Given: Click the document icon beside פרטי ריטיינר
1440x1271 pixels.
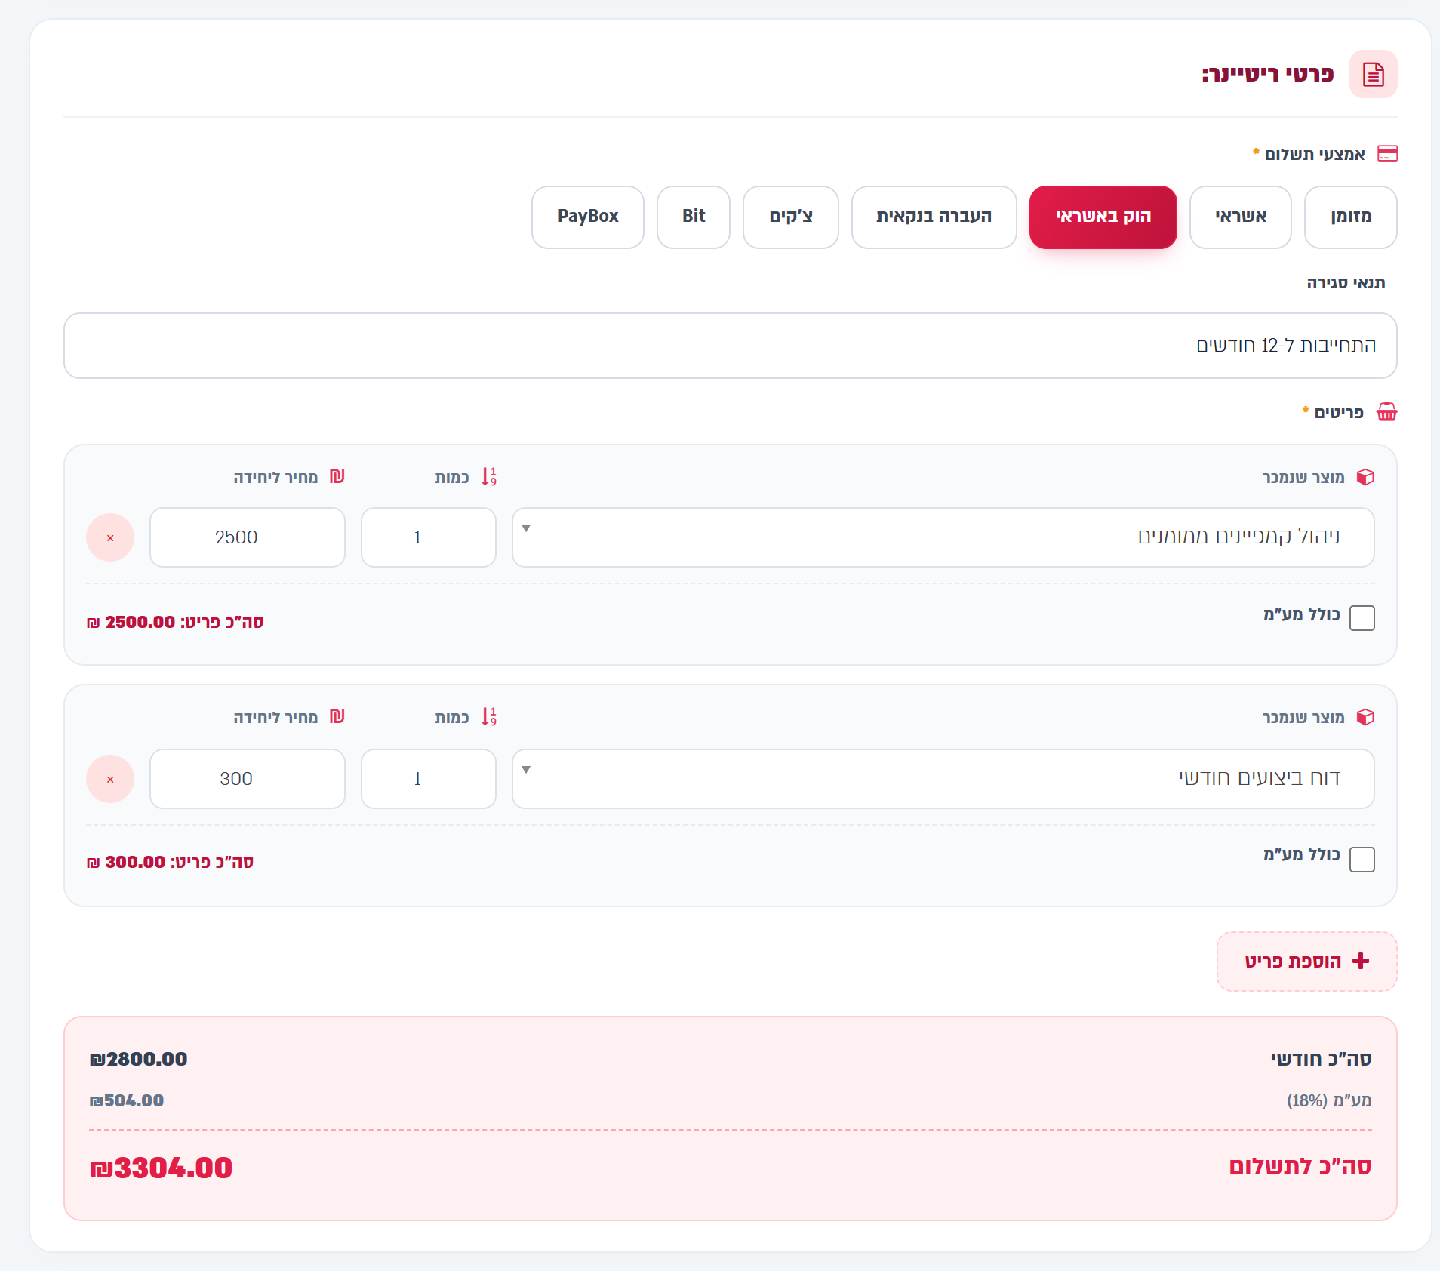Looking at the screenshot, I should click(x=1373, y=74).
